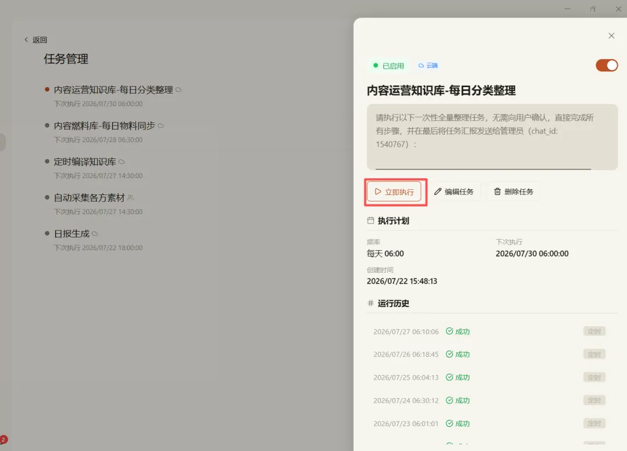This screenshot has height=451, width=627.
Task: Click next run value 2026/07/30 06:00:00 in panel
Action: (532, 254)
